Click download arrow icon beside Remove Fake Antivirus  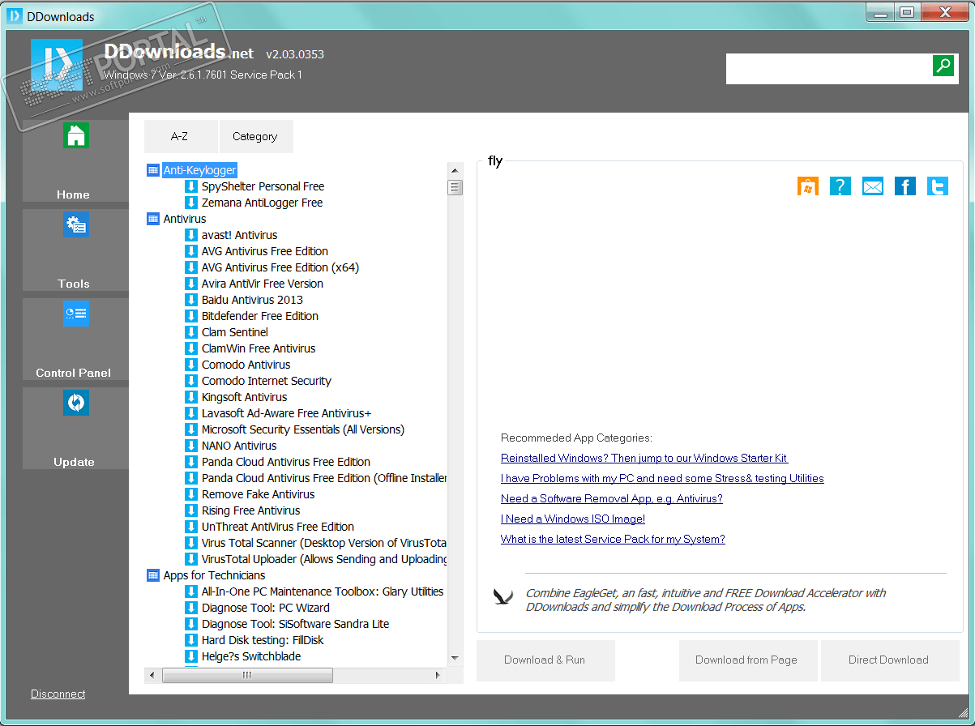191,494
